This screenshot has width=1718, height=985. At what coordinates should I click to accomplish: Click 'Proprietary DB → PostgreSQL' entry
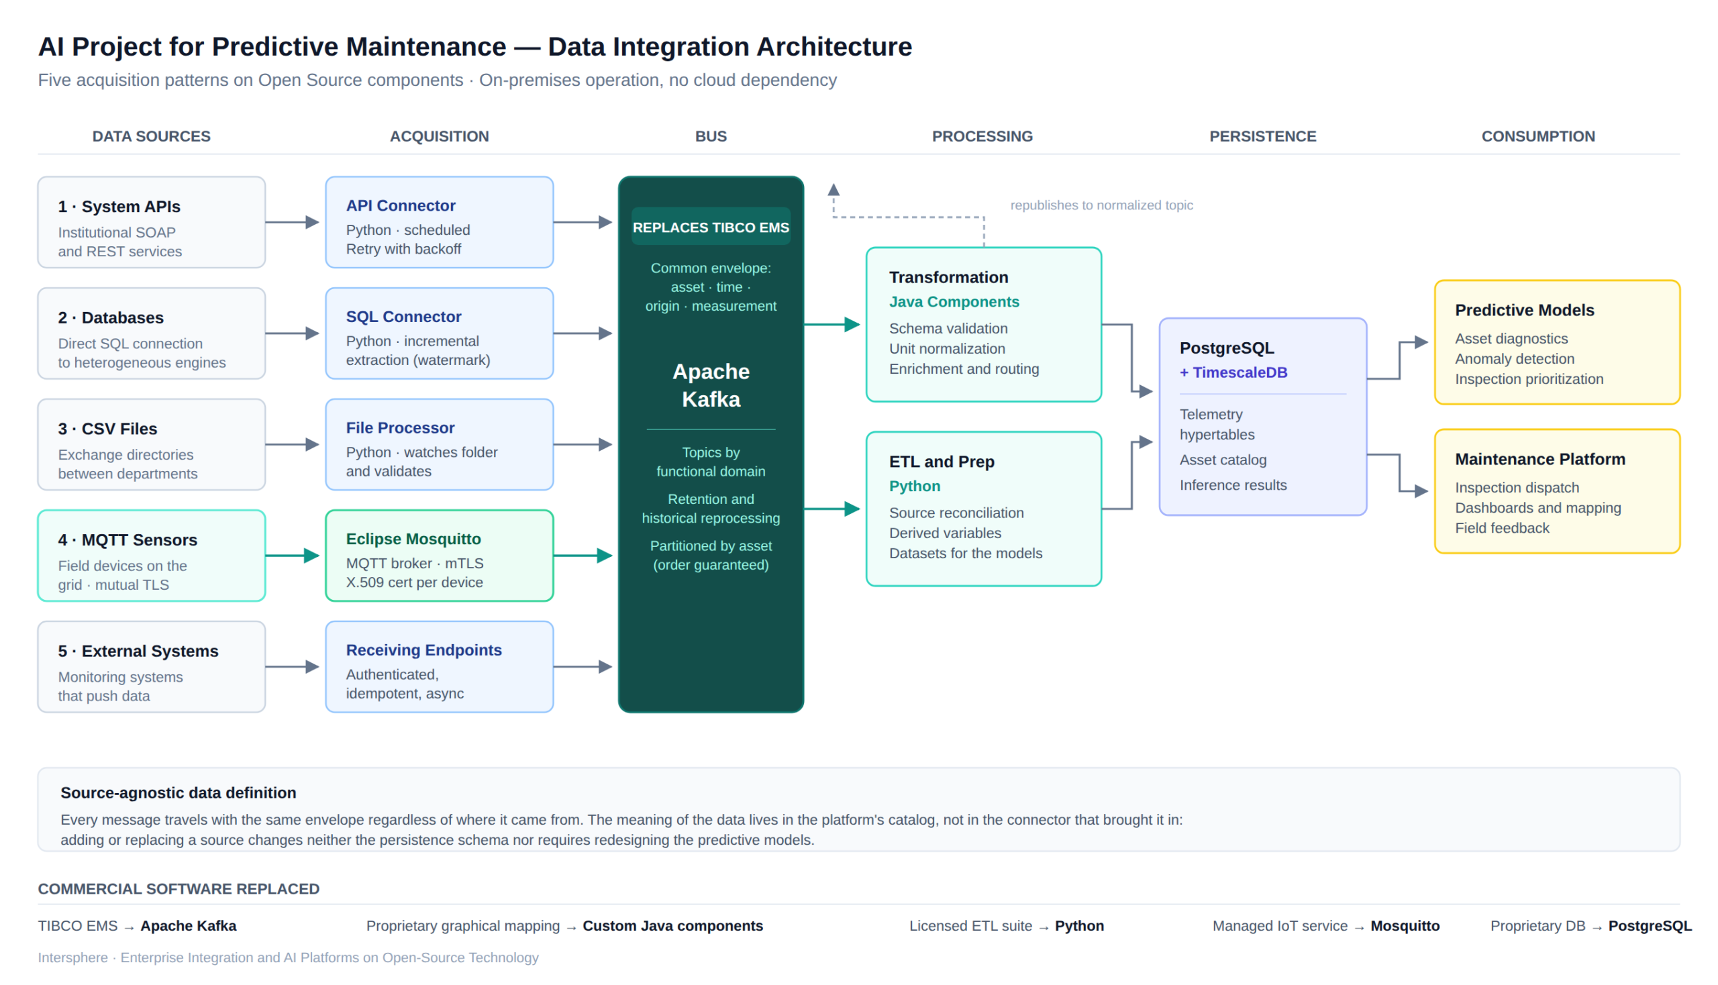coord(1590,925)
